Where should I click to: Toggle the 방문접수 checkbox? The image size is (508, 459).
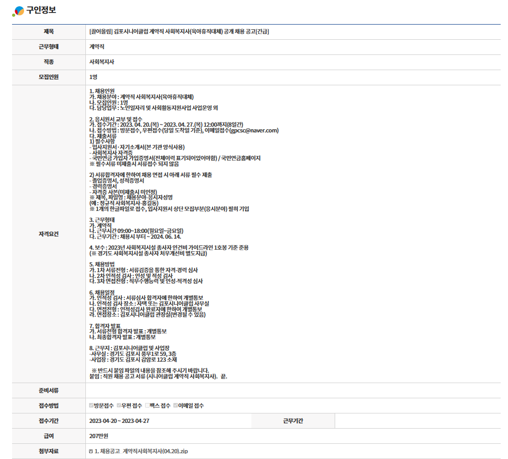(x=91, y=405)
